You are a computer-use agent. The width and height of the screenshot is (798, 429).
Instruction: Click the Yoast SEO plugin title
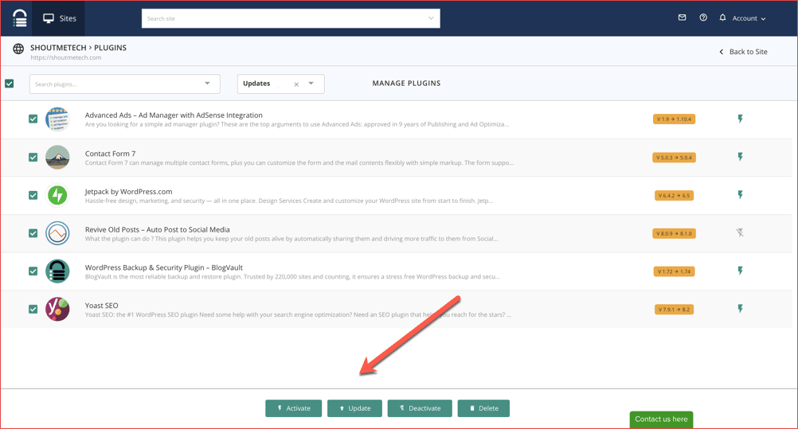tap(101, 306)
